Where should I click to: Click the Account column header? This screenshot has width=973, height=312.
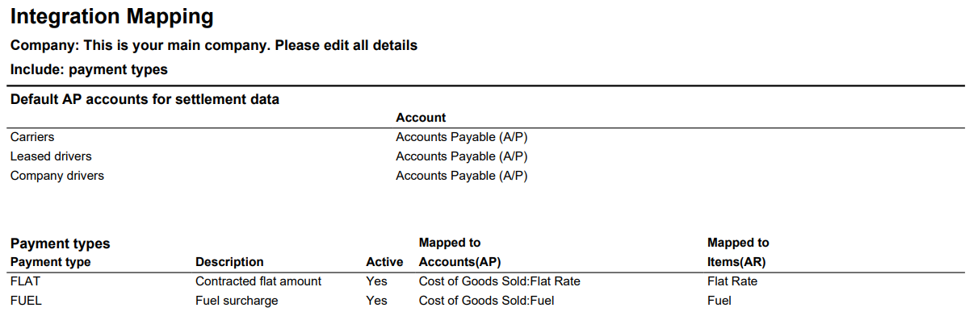[421, 118]
